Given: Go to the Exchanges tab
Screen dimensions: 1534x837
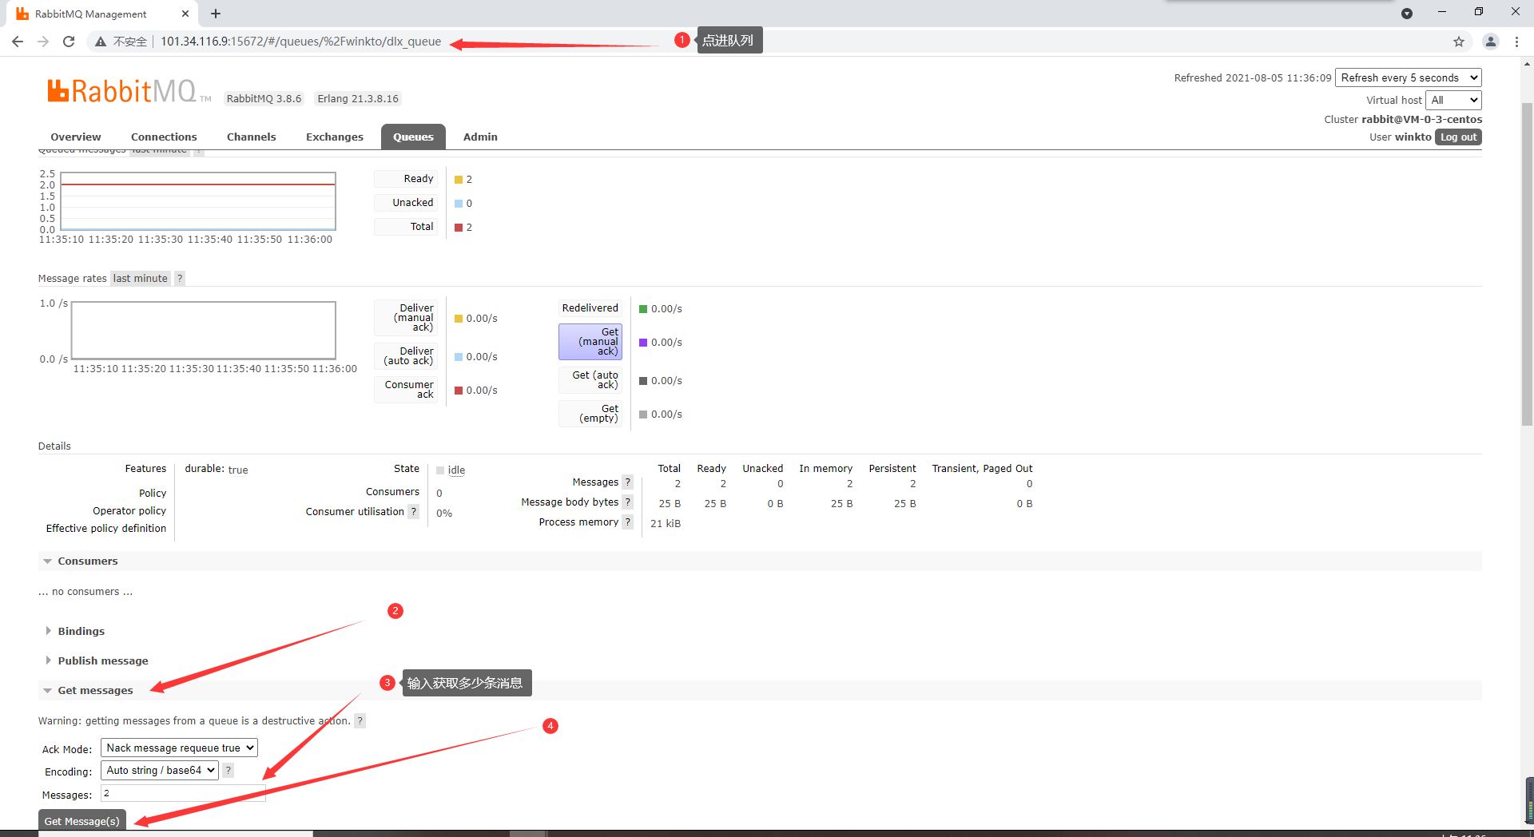Looking at the screenshot, I should pyautogui.click(x=335, y=137).
